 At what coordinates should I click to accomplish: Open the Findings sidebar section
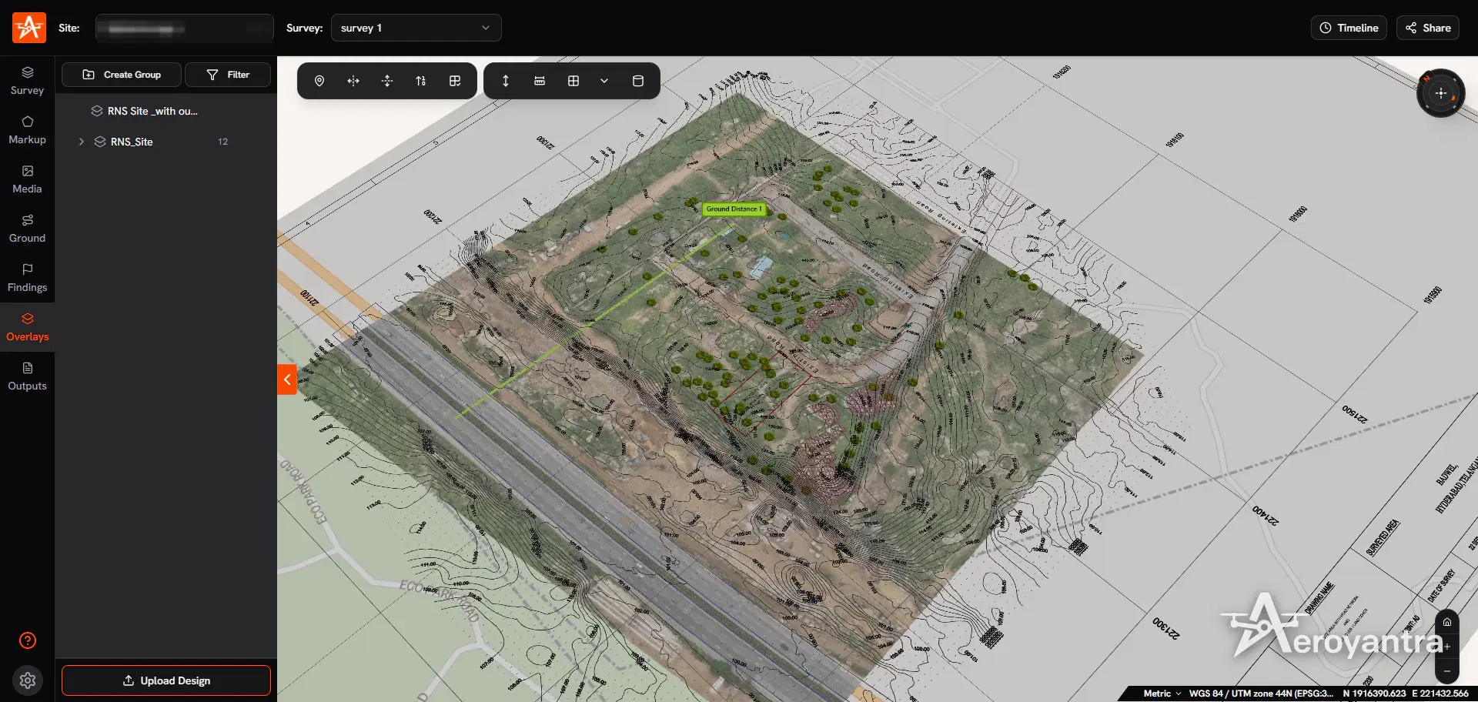pyautogui.click(x=27, y=278)
